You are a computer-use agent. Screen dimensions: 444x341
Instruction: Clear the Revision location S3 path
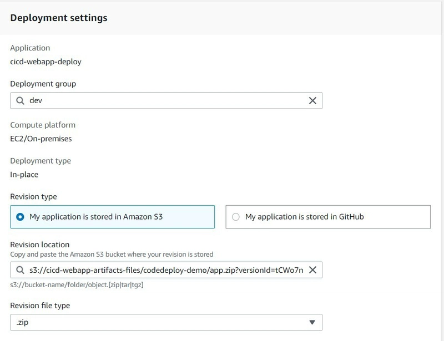tap(312, 270)
